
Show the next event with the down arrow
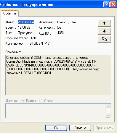(105, 31)
